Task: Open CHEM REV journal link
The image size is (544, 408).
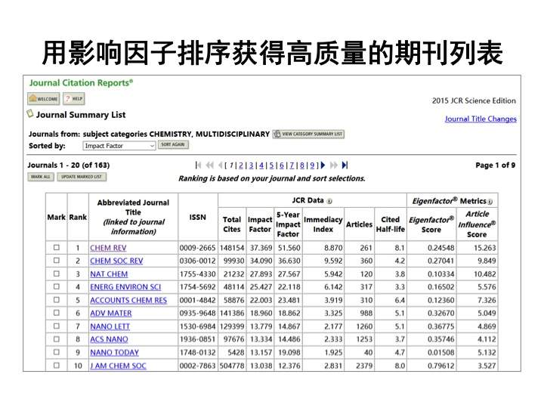Action: [x=108, y=248]
